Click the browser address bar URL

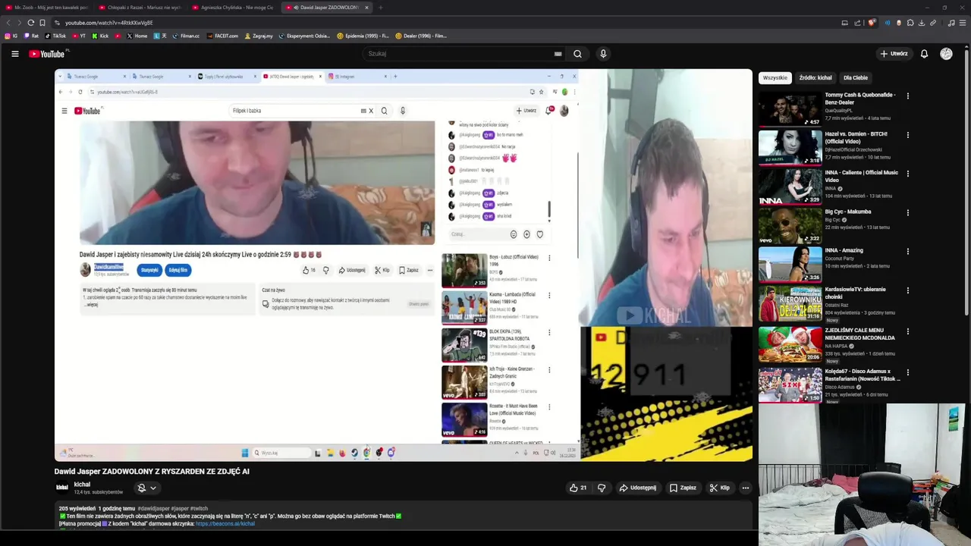[109, 23]
